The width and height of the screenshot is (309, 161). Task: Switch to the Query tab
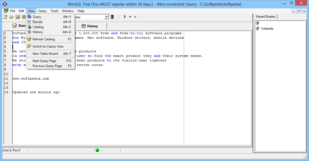pos(19,26)
